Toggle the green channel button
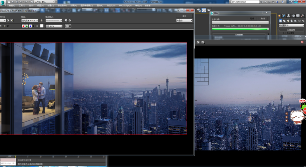This screenshot has height=167, width=306. (x=27, y=26)
